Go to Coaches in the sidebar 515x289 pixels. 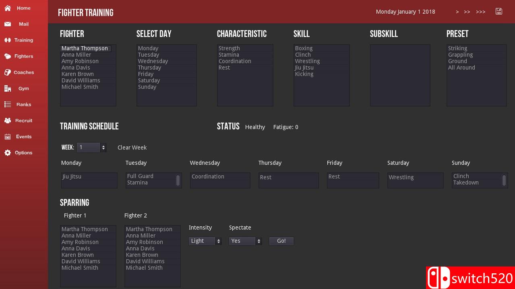[23, 72]
